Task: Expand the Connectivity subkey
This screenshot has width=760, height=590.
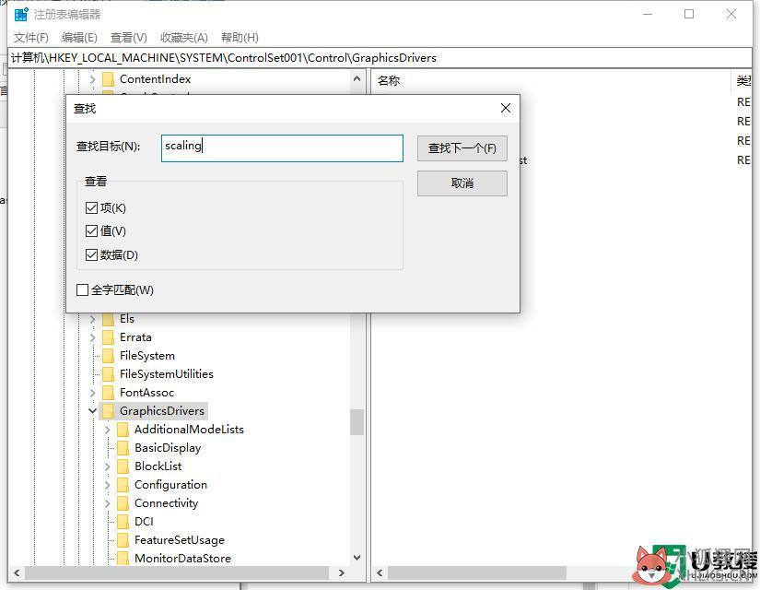Action: pyautogui.click(x=108, y=503)
